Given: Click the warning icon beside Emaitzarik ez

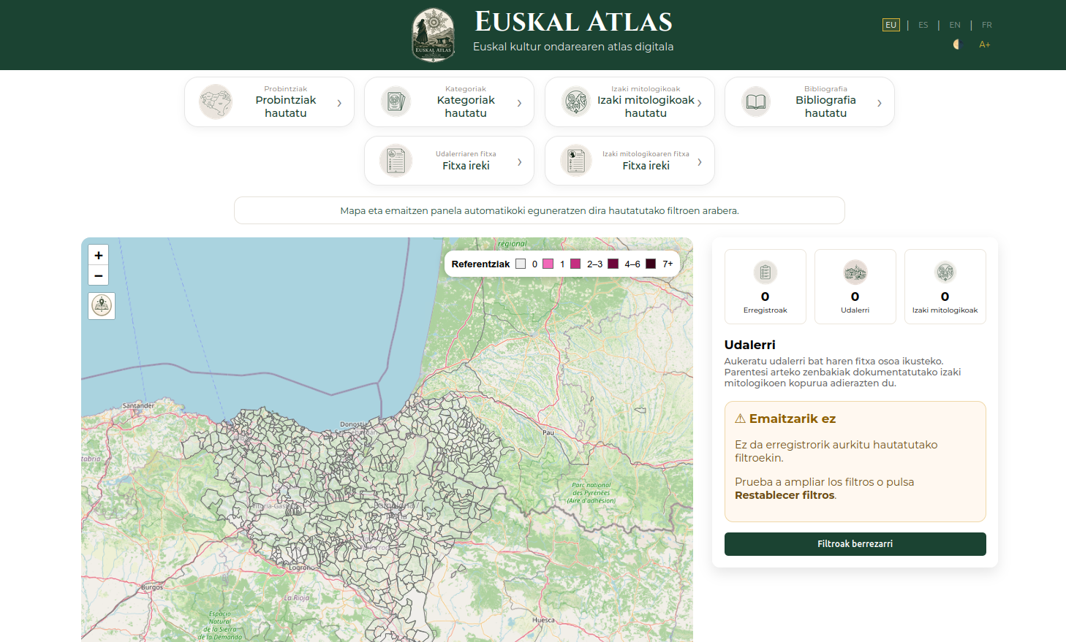Looking at the screenshot, I should tap(740, 419).
